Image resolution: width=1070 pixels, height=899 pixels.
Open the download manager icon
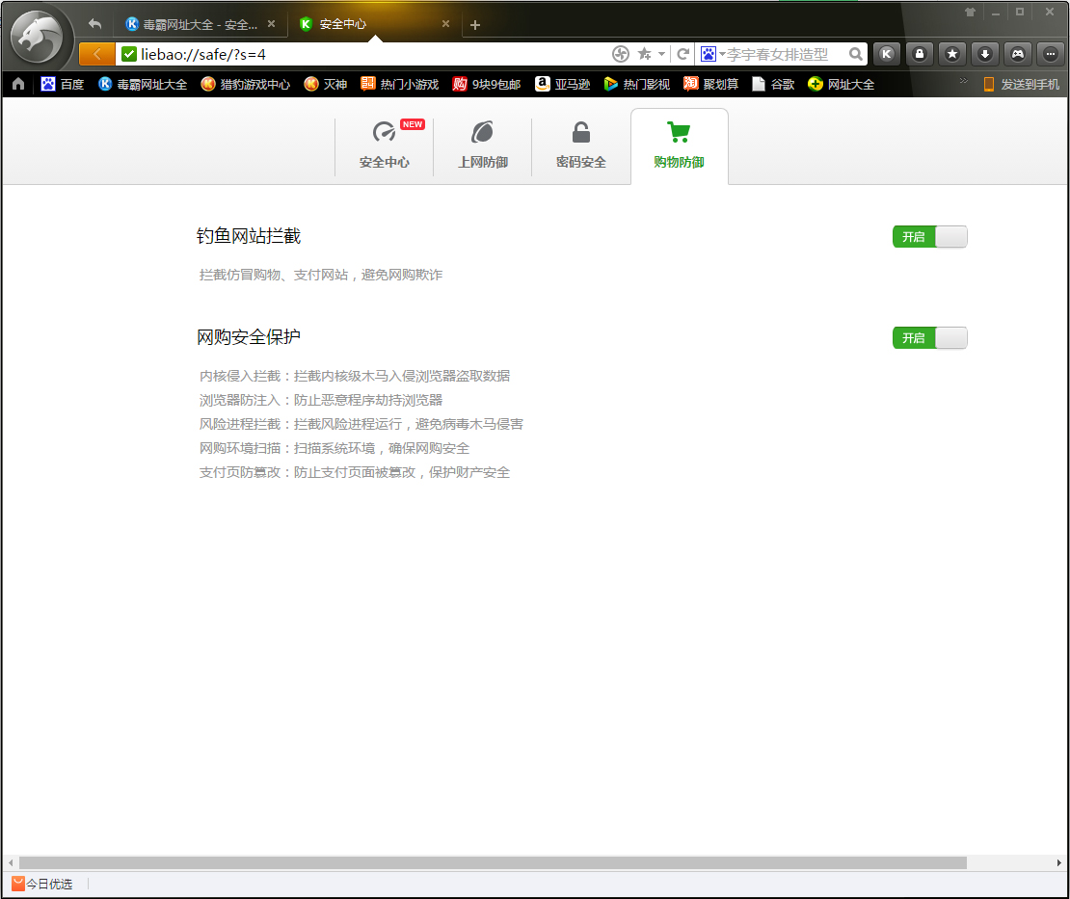(x=984, y=54)
